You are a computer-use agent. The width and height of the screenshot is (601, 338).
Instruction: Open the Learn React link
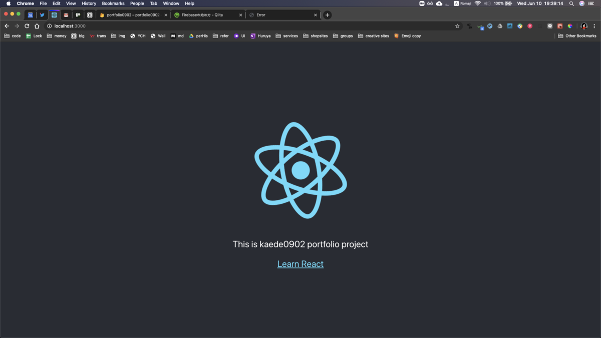(300, 264)
